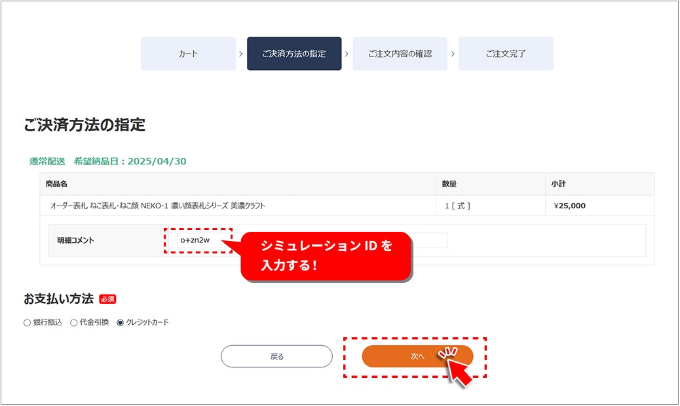The image size is (680, 406).
Task: Open the ご注文内容の確認 step
Action: [x=400, y=54]
